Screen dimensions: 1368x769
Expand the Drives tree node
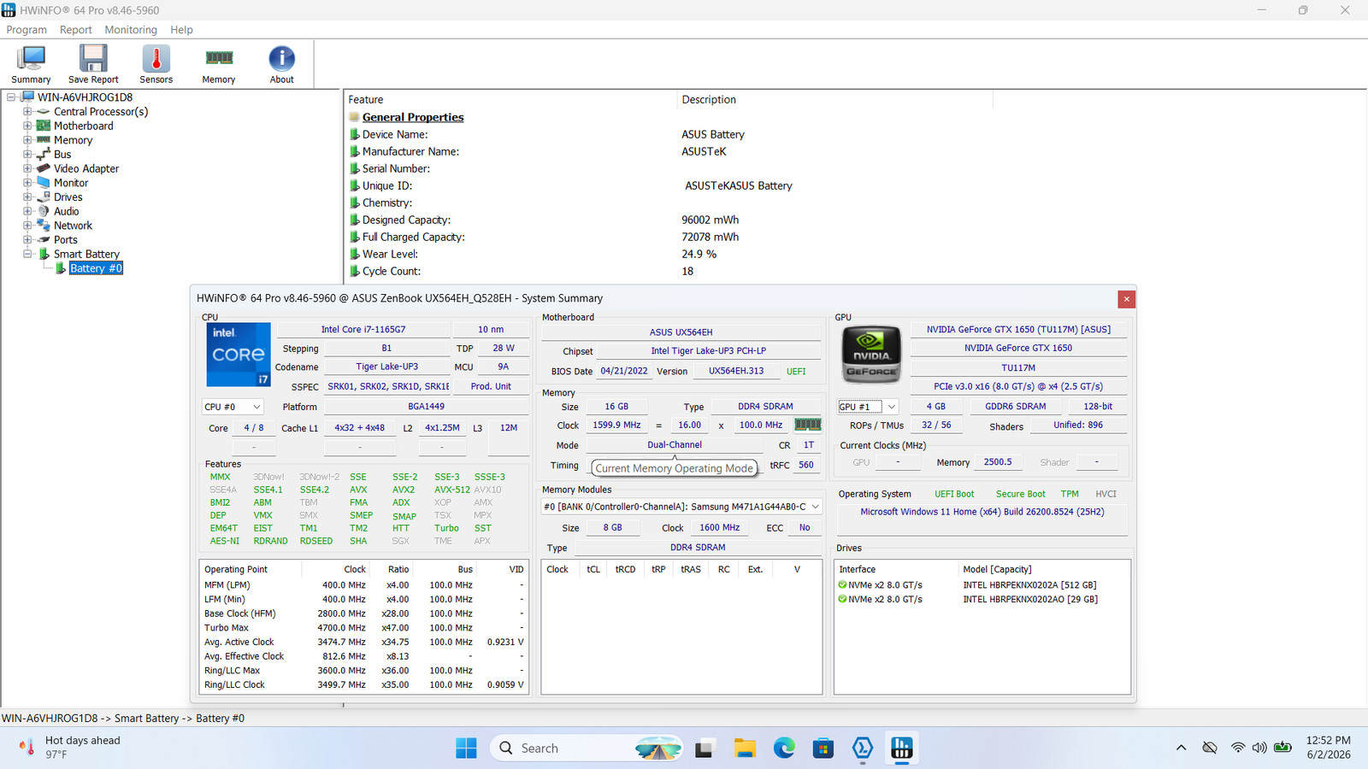[27, 197]
